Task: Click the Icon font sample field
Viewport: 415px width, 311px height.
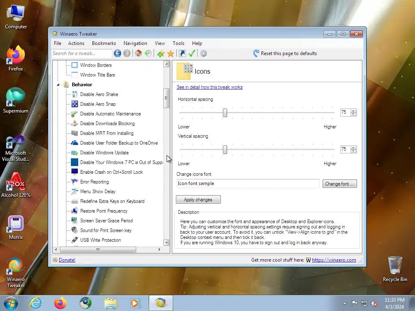Action: point(248,183)
